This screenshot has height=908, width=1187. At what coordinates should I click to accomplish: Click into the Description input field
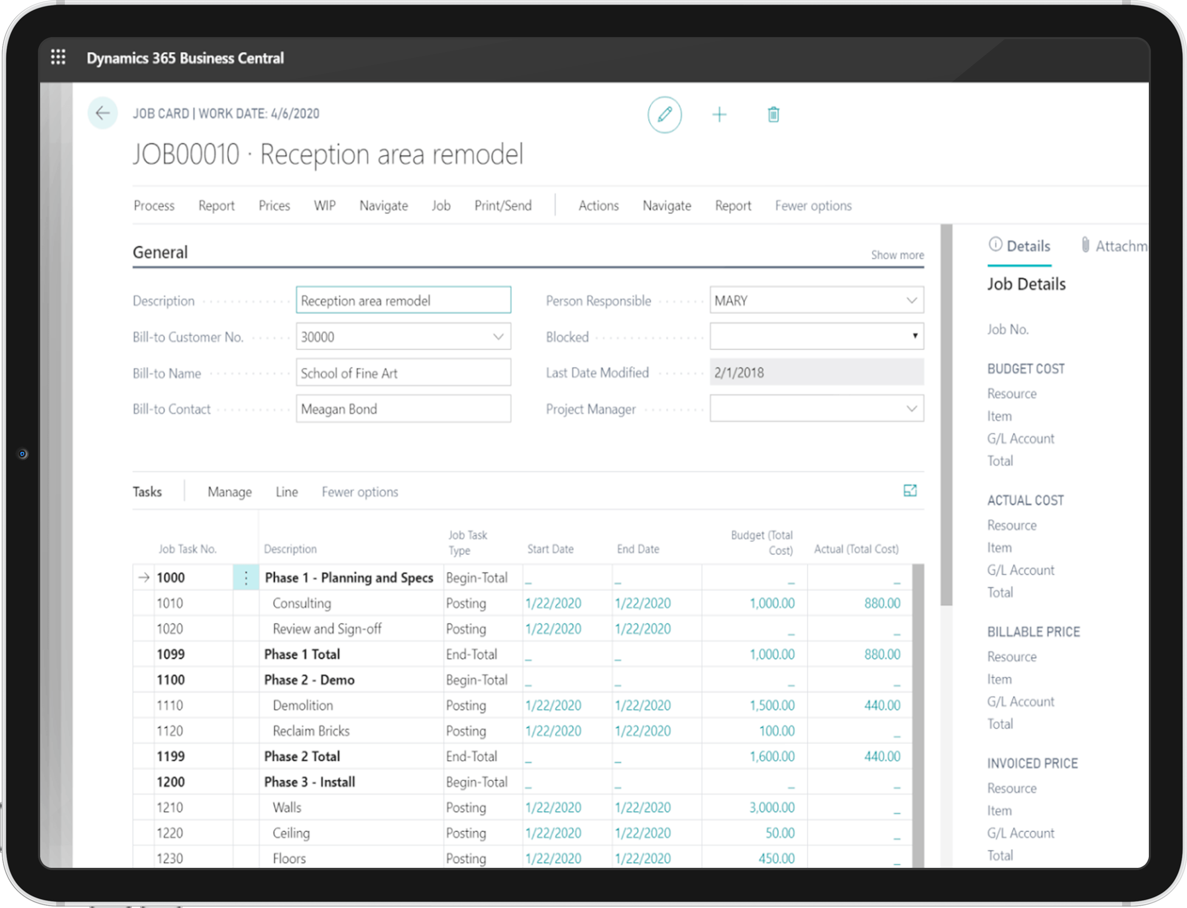point(404,301)
